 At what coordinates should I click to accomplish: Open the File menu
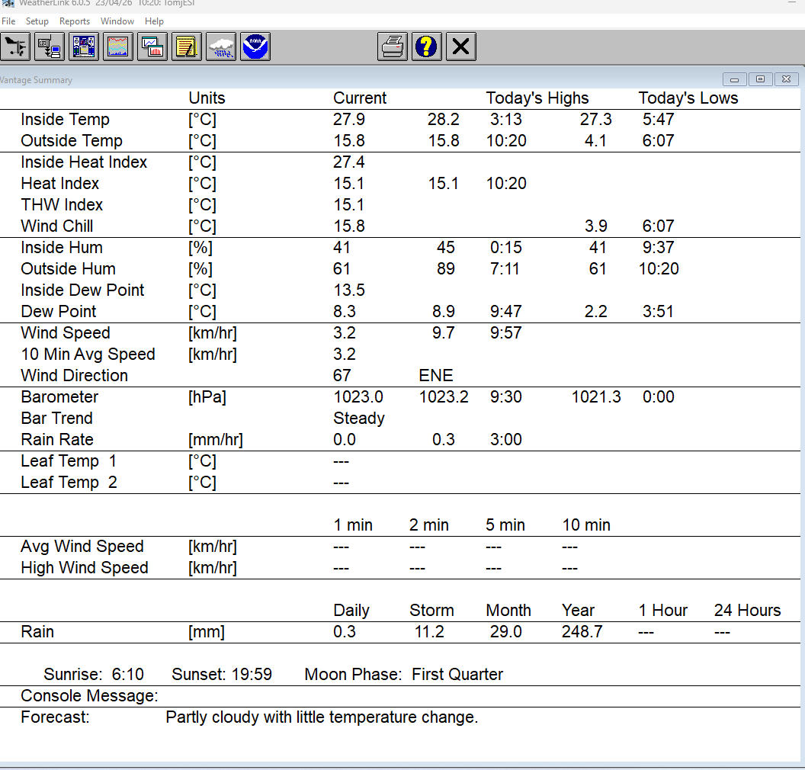tap(8, 21)
